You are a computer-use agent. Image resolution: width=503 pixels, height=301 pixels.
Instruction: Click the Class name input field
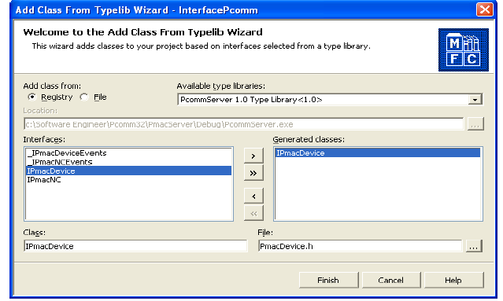(x=135, y=246)
